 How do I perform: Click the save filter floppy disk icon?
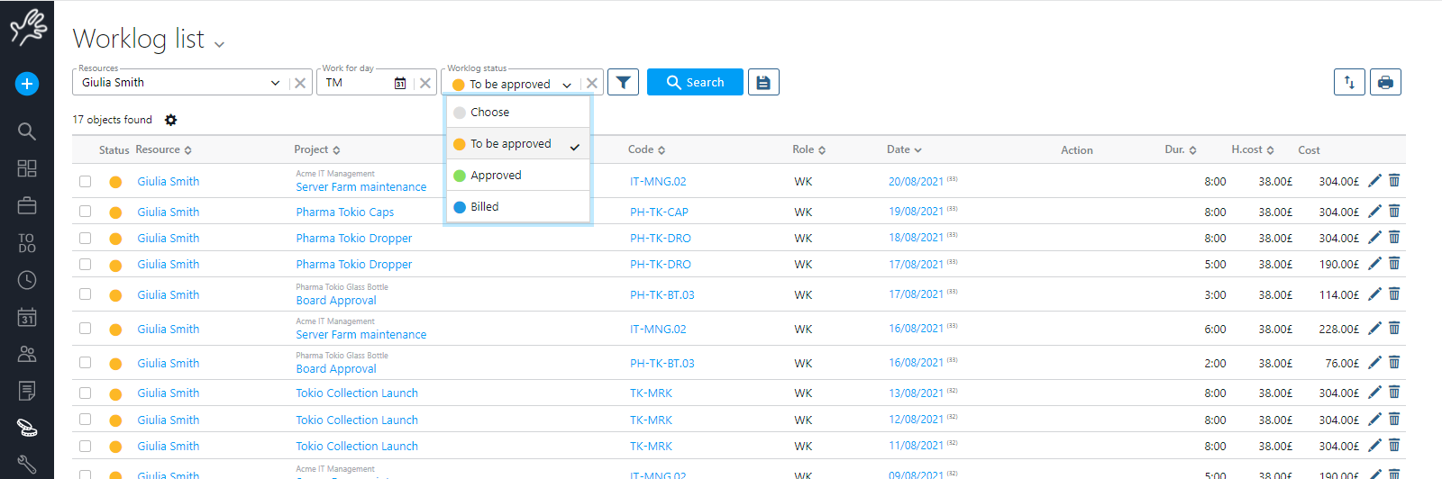(763, 82)
